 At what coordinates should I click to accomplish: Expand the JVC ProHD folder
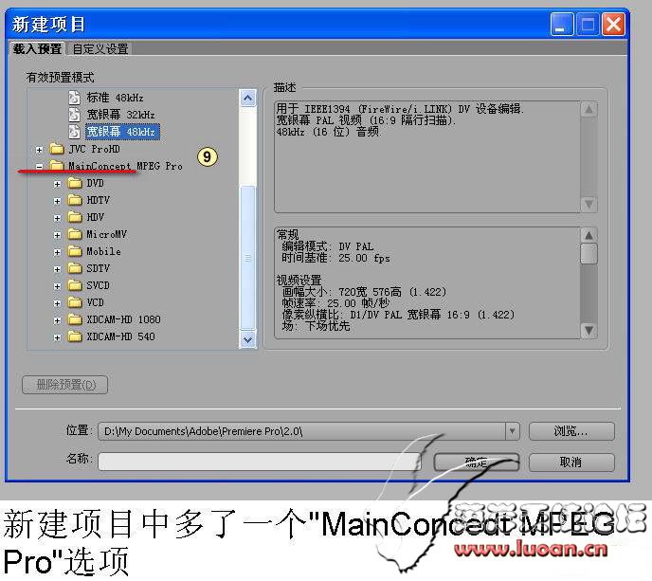(39, 150)
